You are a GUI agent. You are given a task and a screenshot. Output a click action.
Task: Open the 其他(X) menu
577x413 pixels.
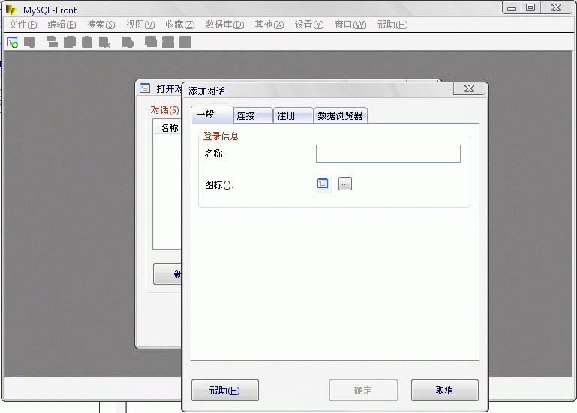pyautogui.click(x=269, y=25)
